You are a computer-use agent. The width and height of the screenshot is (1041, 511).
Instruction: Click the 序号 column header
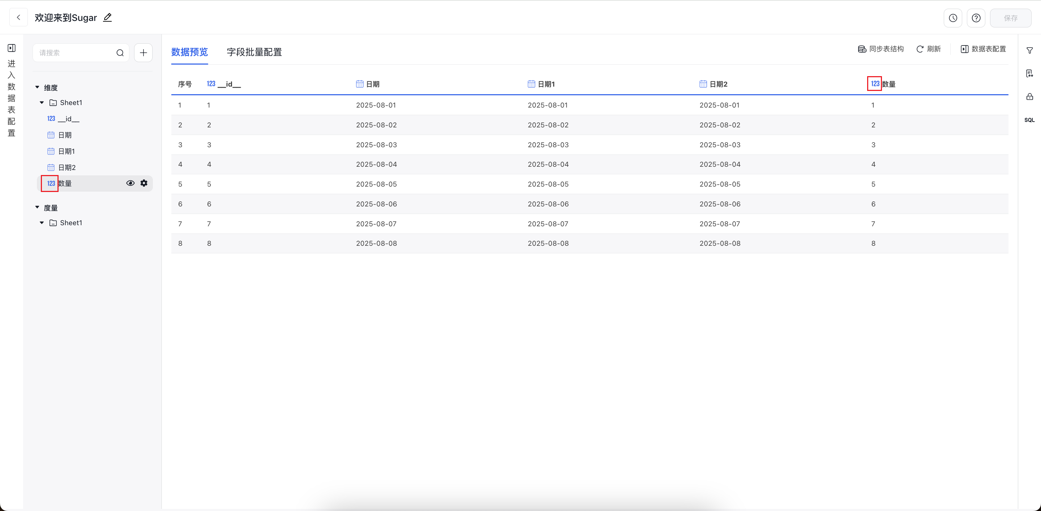click(185, 84)
